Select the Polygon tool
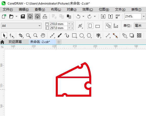 [x=89, y=35]
